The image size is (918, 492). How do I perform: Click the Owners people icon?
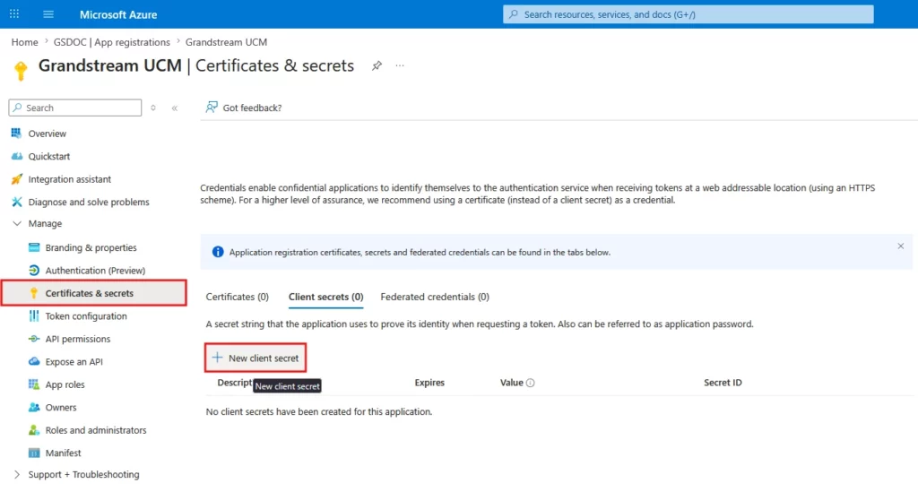34,407
